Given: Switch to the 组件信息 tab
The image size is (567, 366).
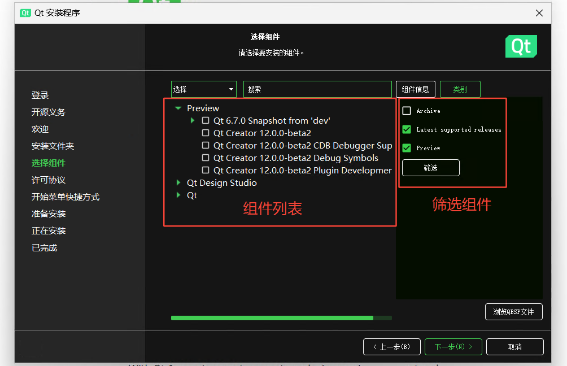Looking at the screenshot, I should [x=416, y=89].
